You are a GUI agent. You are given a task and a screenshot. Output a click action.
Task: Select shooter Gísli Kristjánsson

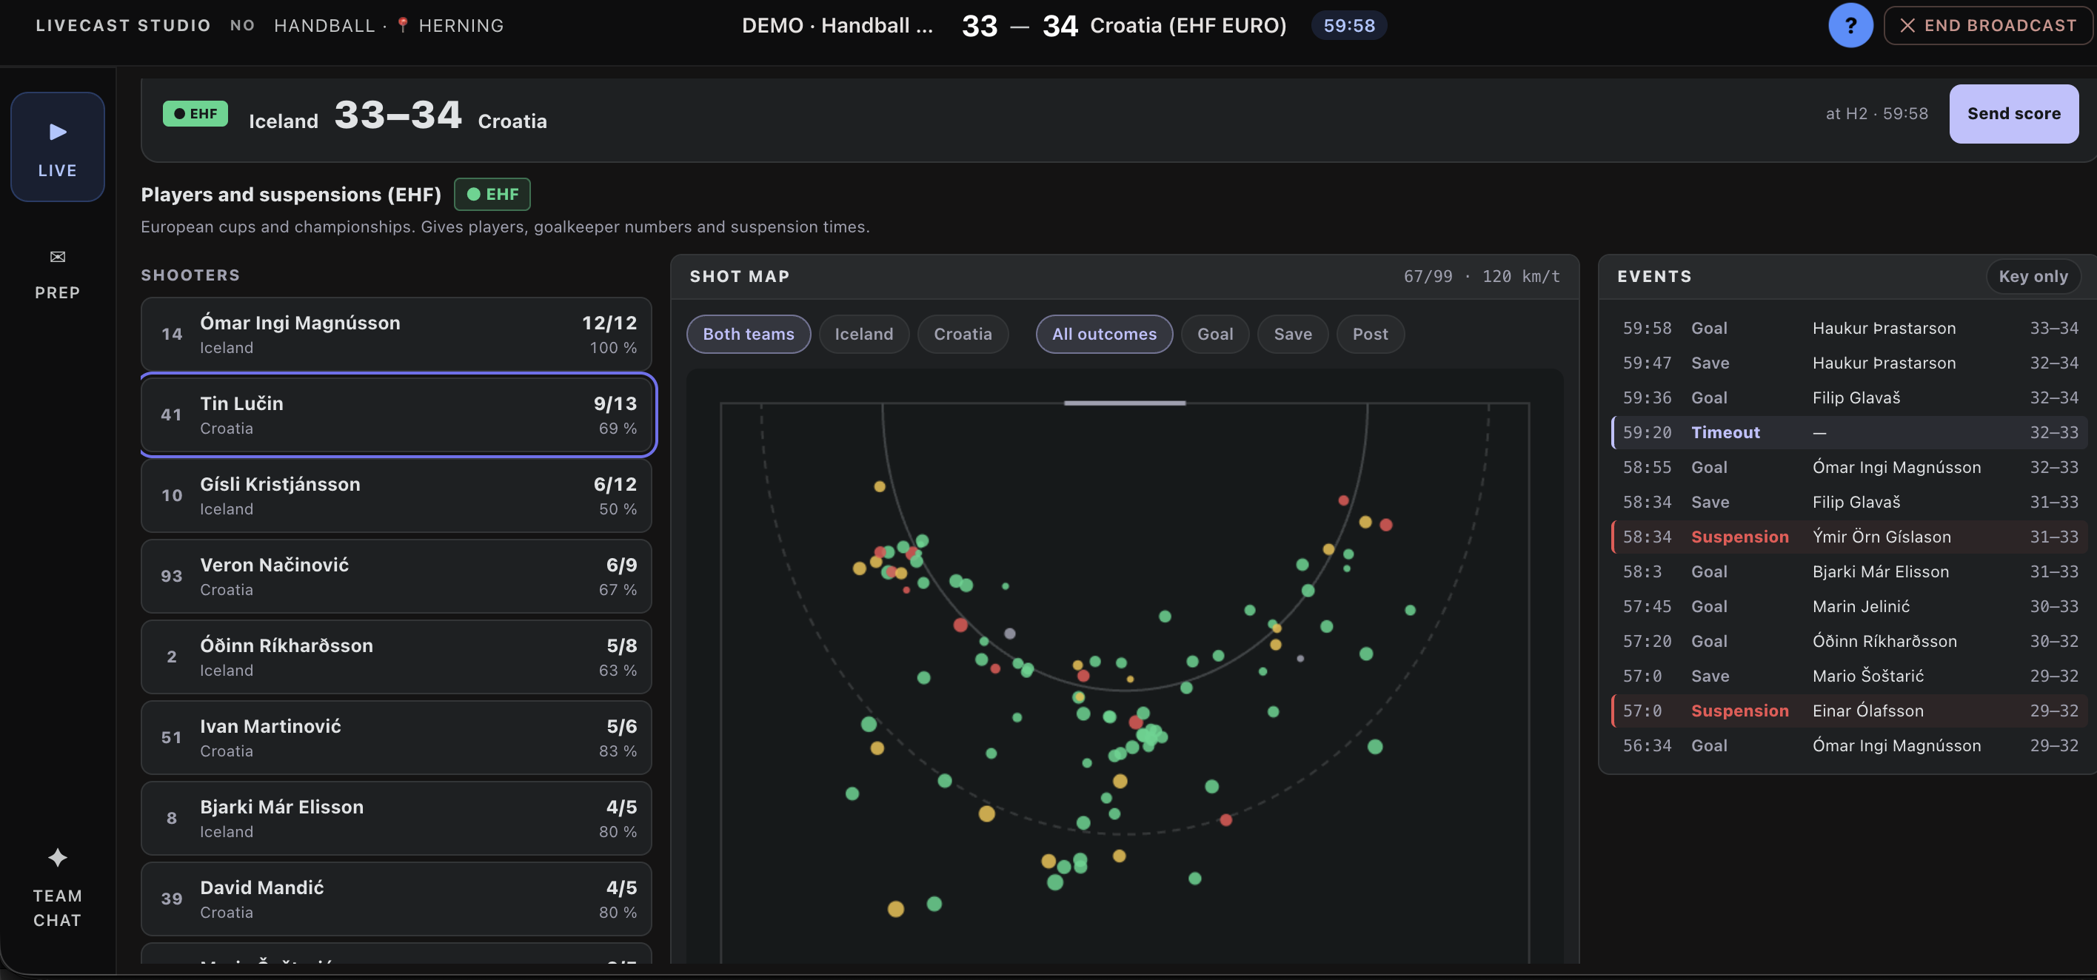(396, 495)
